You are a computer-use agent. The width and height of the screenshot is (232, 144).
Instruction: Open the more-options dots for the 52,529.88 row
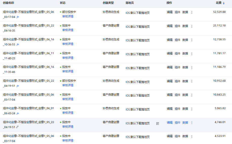coord(192,12)
